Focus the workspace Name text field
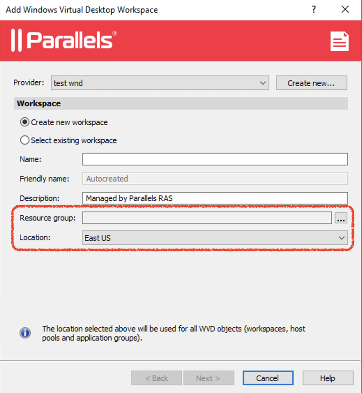The width and height of the screenshot is (362, 393). (x=215, y=159)
